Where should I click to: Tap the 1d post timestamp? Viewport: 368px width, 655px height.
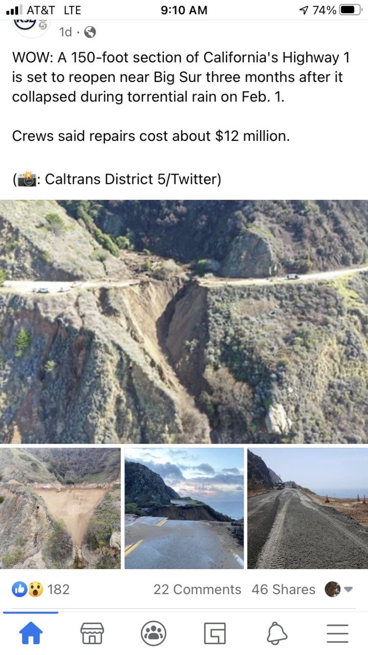[65, 32]
